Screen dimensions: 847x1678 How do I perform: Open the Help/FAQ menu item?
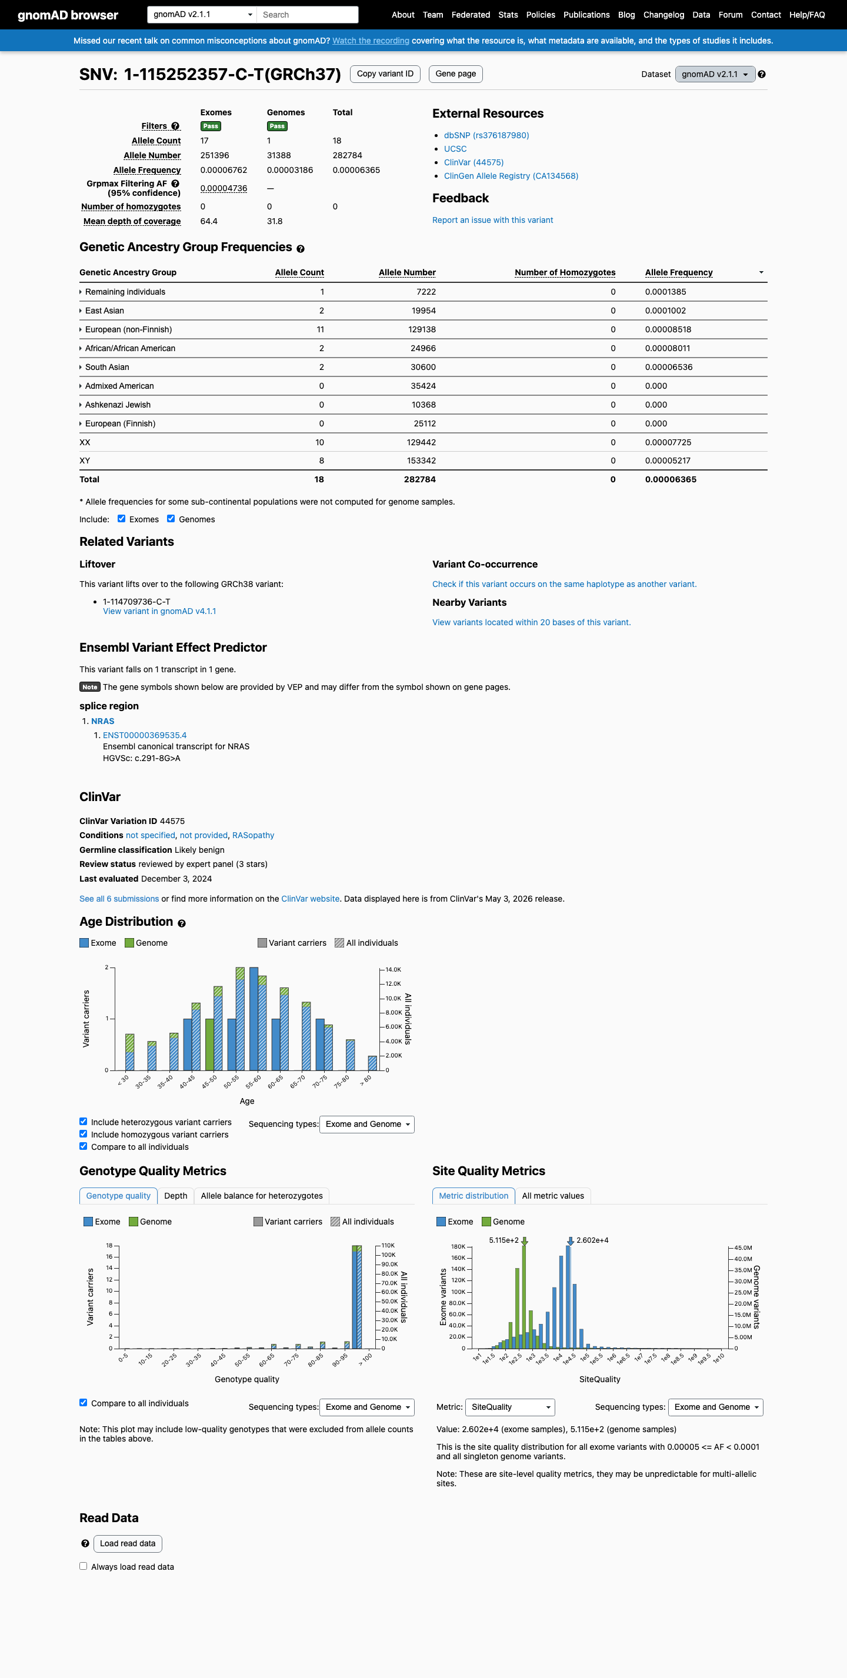(x=806, y=14)
